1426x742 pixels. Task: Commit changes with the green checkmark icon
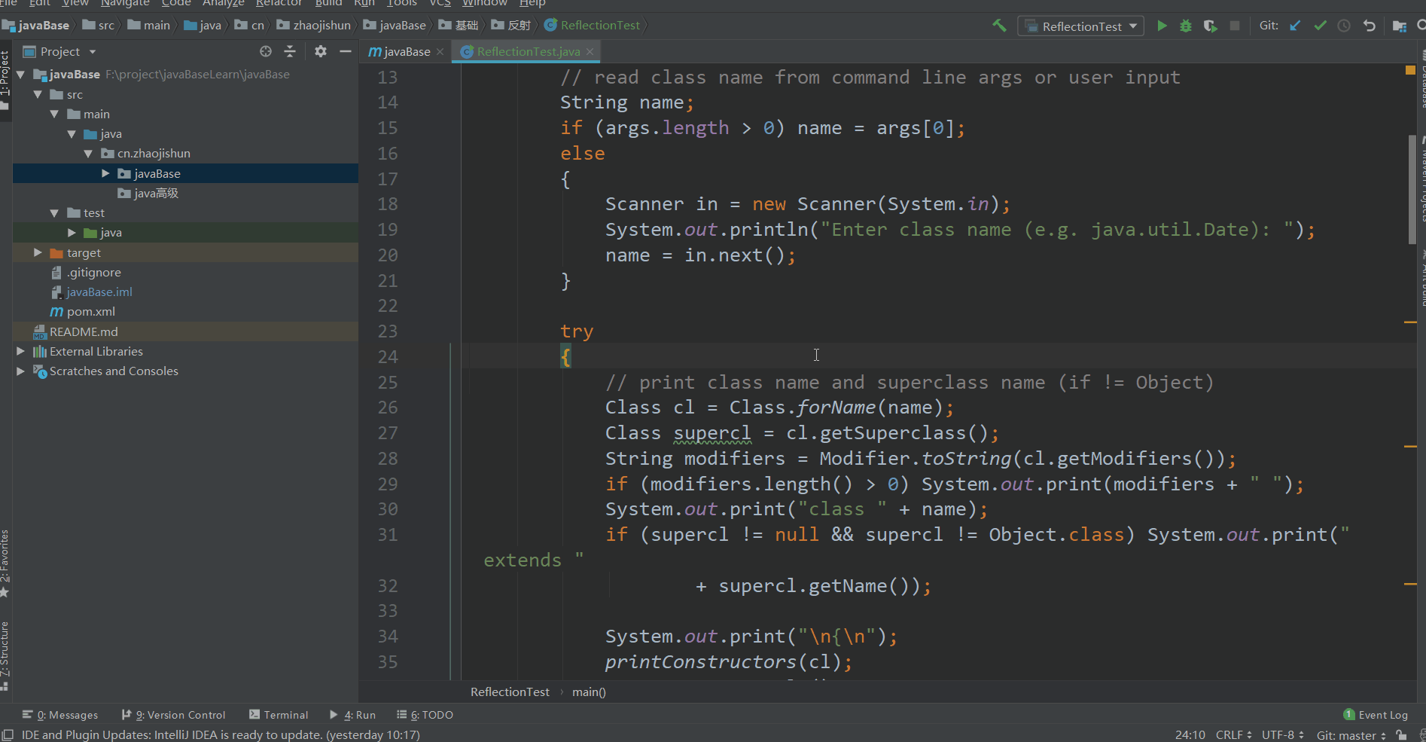coord(1320,26)
